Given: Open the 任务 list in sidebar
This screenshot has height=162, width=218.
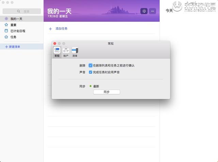Looking at the screenshot, I should pyautogui.click(x=22, y=37).
